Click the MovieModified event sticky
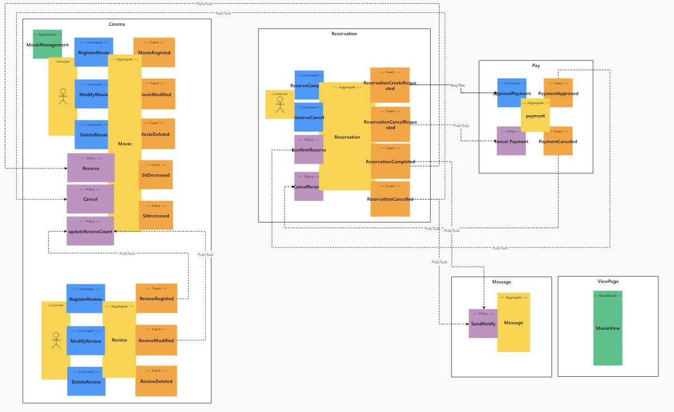 154,94
